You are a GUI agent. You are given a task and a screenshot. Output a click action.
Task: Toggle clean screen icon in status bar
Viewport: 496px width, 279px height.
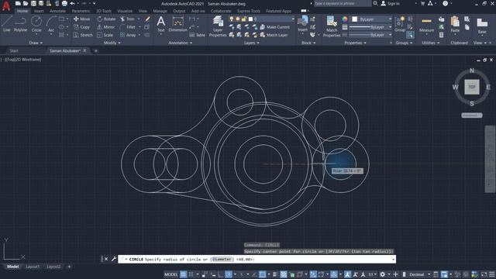(484, 274)
